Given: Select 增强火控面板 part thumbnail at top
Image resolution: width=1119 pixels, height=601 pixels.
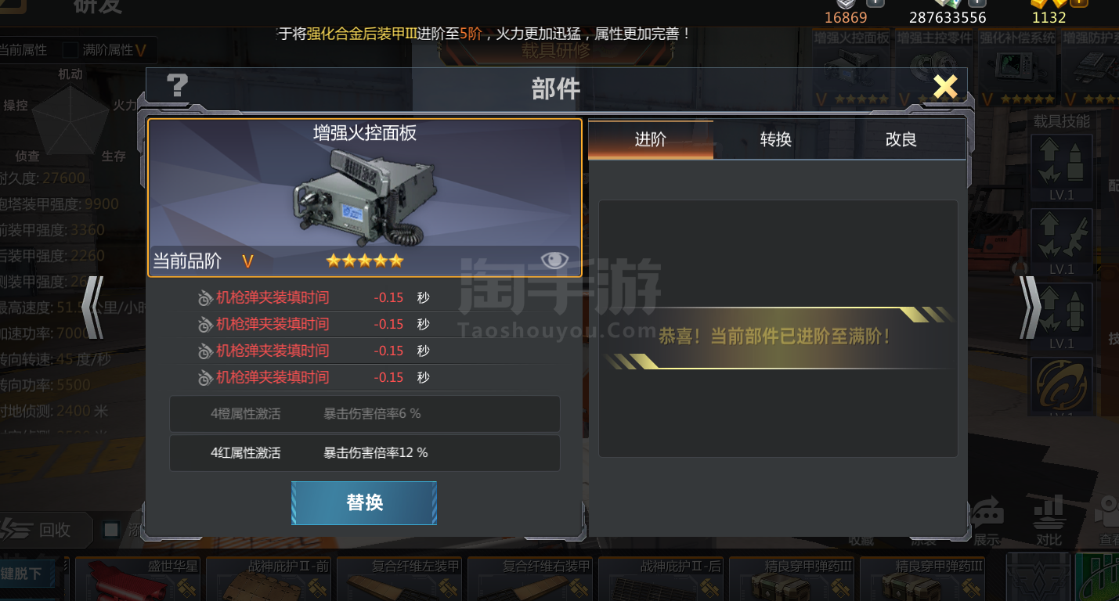Looking at the screenshot, I should [x=852, y=68].
